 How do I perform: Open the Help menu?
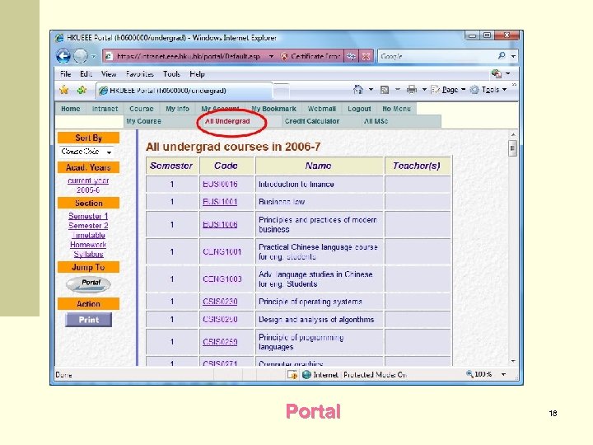pyautogui.click(x=197, y=74)
